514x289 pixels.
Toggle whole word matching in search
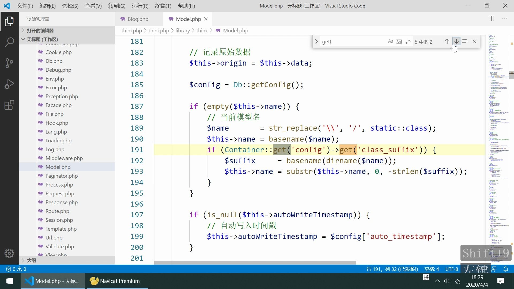399,41
